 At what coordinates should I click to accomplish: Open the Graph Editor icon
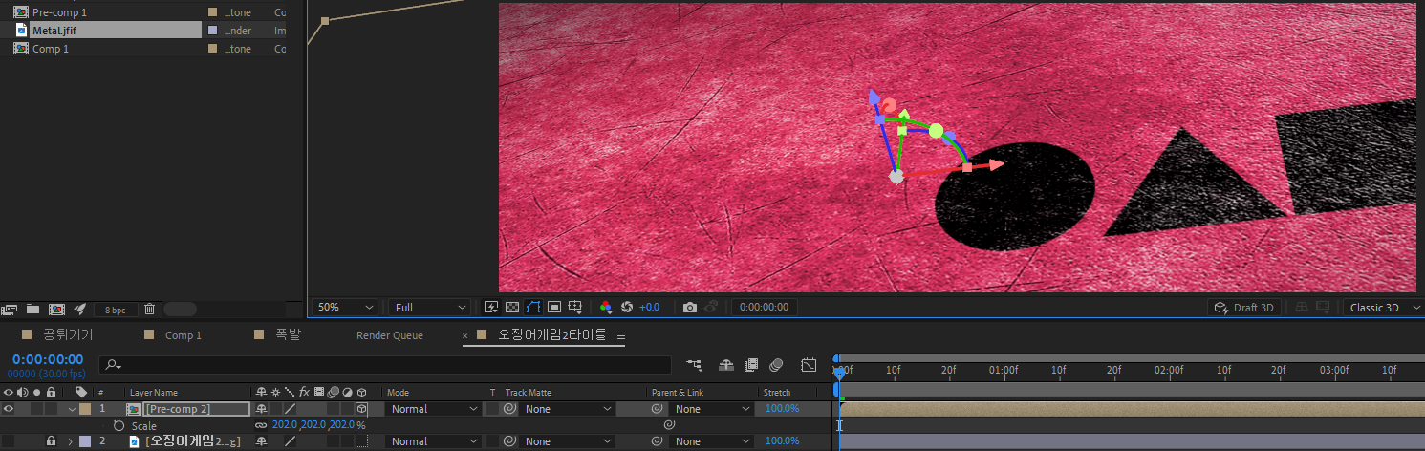(x=809, y=365)
